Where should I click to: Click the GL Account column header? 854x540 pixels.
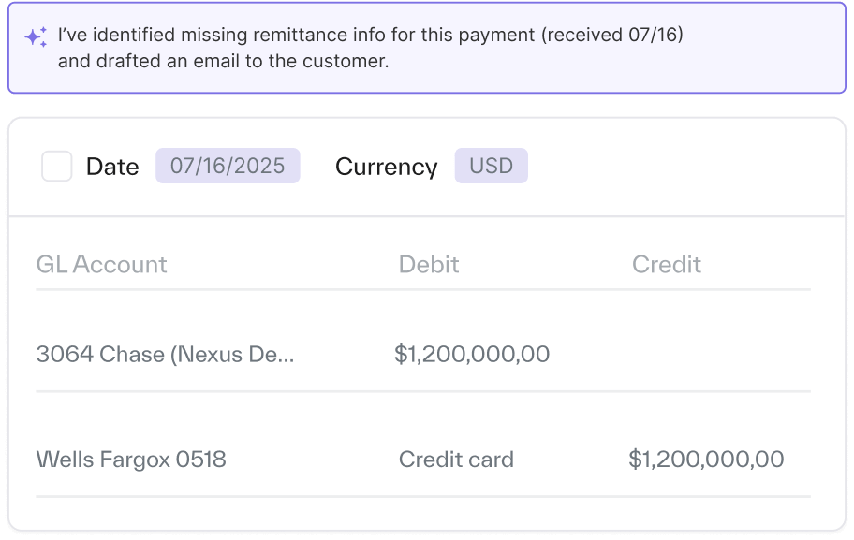[101, 265]
